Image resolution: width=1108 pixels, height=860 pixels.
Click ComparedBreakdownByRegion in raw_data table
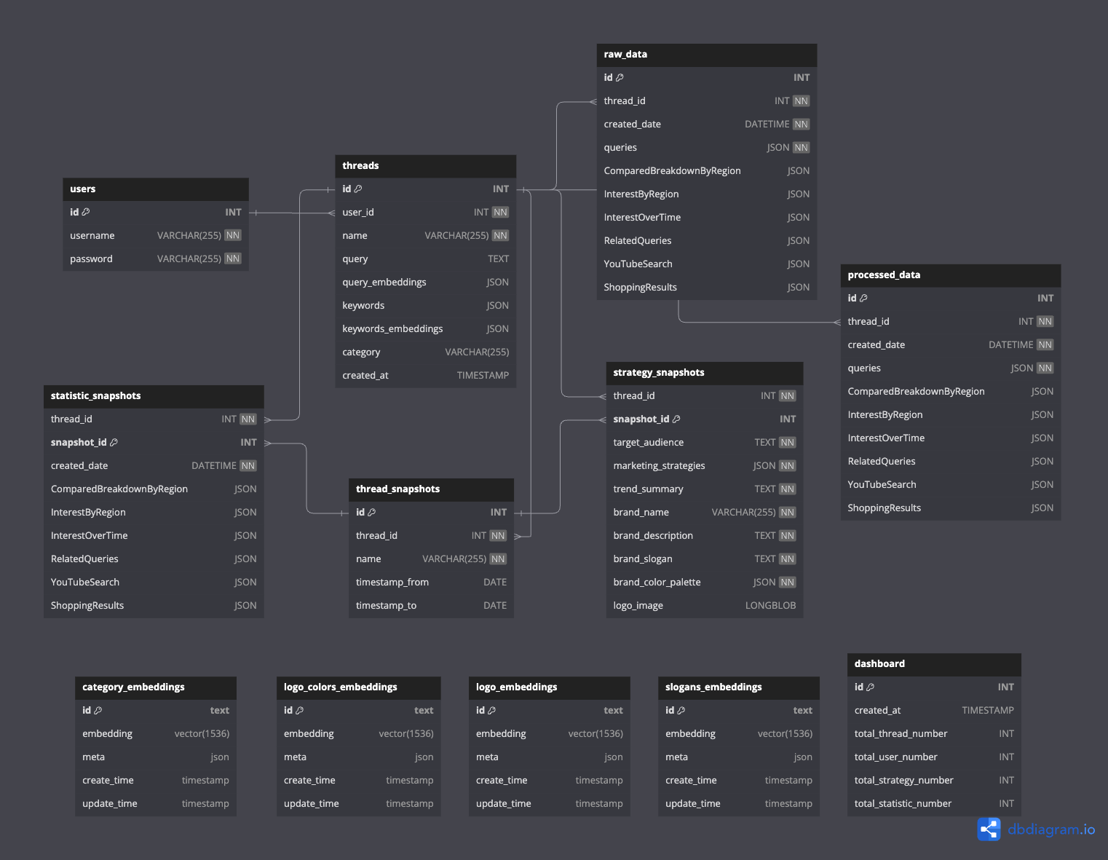coord(707,171)
